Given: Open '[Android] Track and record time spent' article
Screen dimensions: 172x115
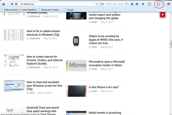Looking at the screenshot, I should point(43,111).
